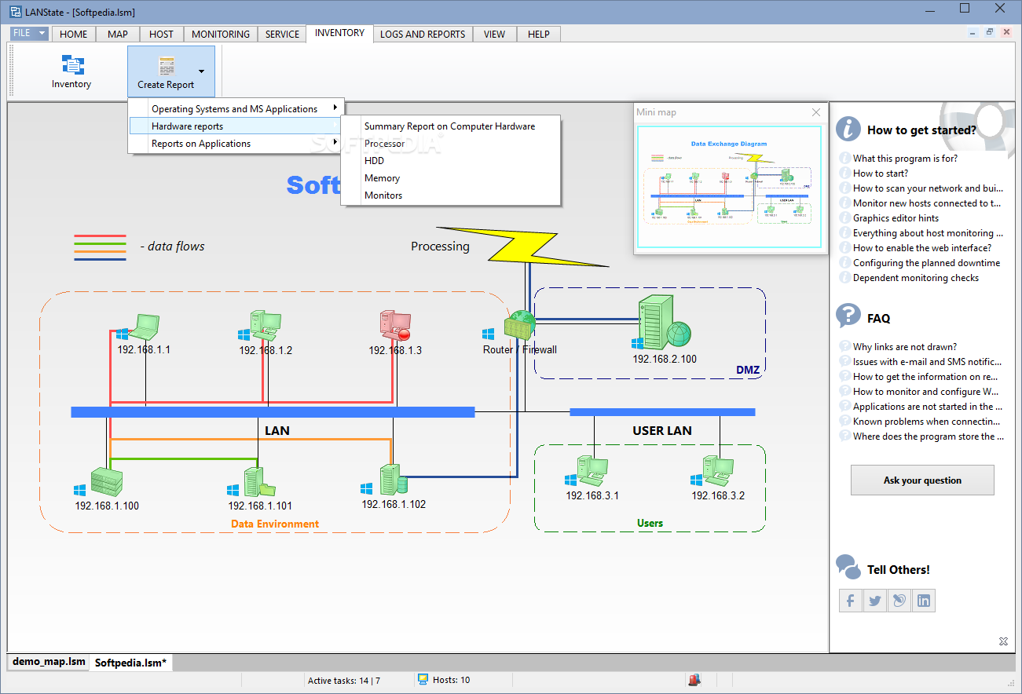
Task: Open 'What this program is for?' link
Action: tap(906, 159)
